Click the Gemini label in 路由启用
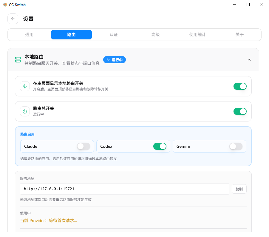The image size is (269, 237). 183,146
